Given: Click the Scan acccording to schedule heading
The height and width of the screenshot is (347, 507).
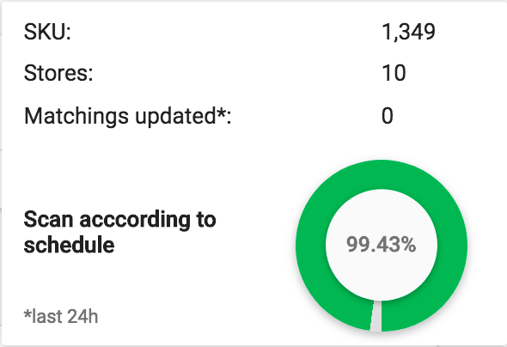Looking at the screenshot, I should coord(119,232).
